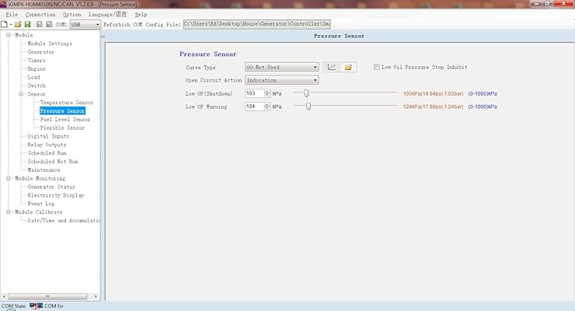Select Relay Outputs in the tree

47,145
